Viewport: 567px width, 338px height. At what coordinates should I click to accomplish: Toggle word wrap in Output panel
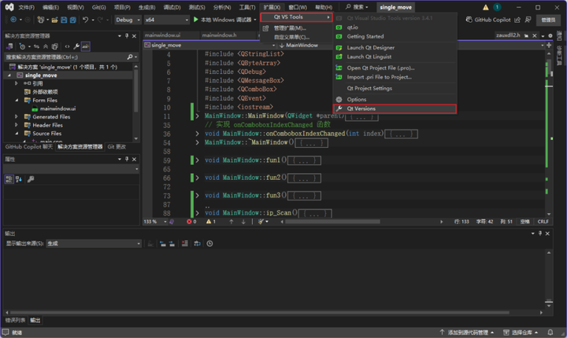[x=197, y=244]
